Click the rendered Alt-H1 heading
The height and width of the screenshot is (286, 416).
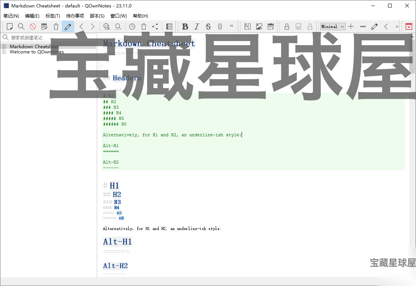[117, 242]
